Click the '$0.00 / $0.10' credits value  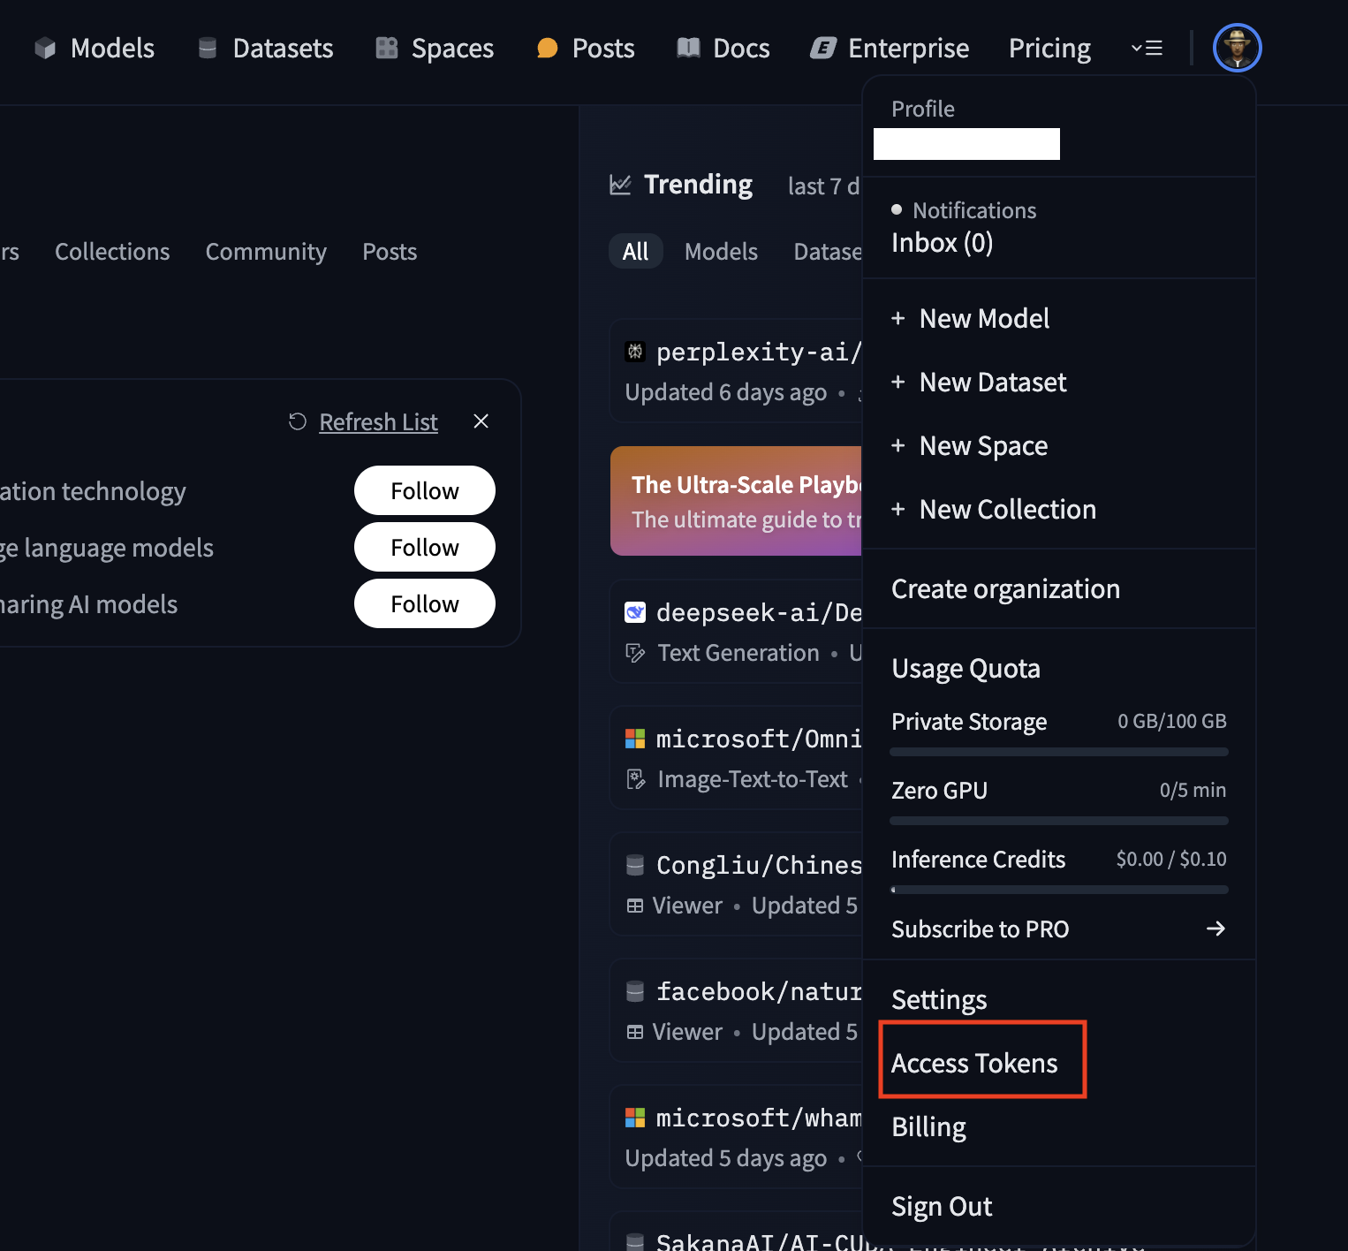[1171, 859]
